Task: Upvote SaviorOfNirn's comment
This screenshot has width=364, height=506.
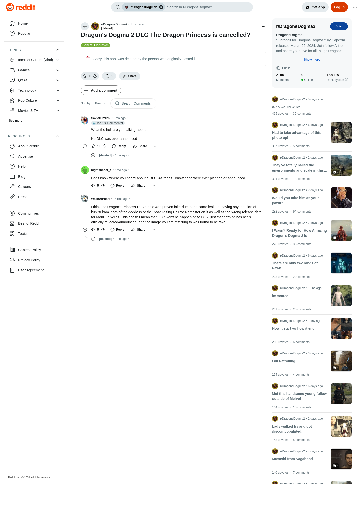Action: point(93,146)
